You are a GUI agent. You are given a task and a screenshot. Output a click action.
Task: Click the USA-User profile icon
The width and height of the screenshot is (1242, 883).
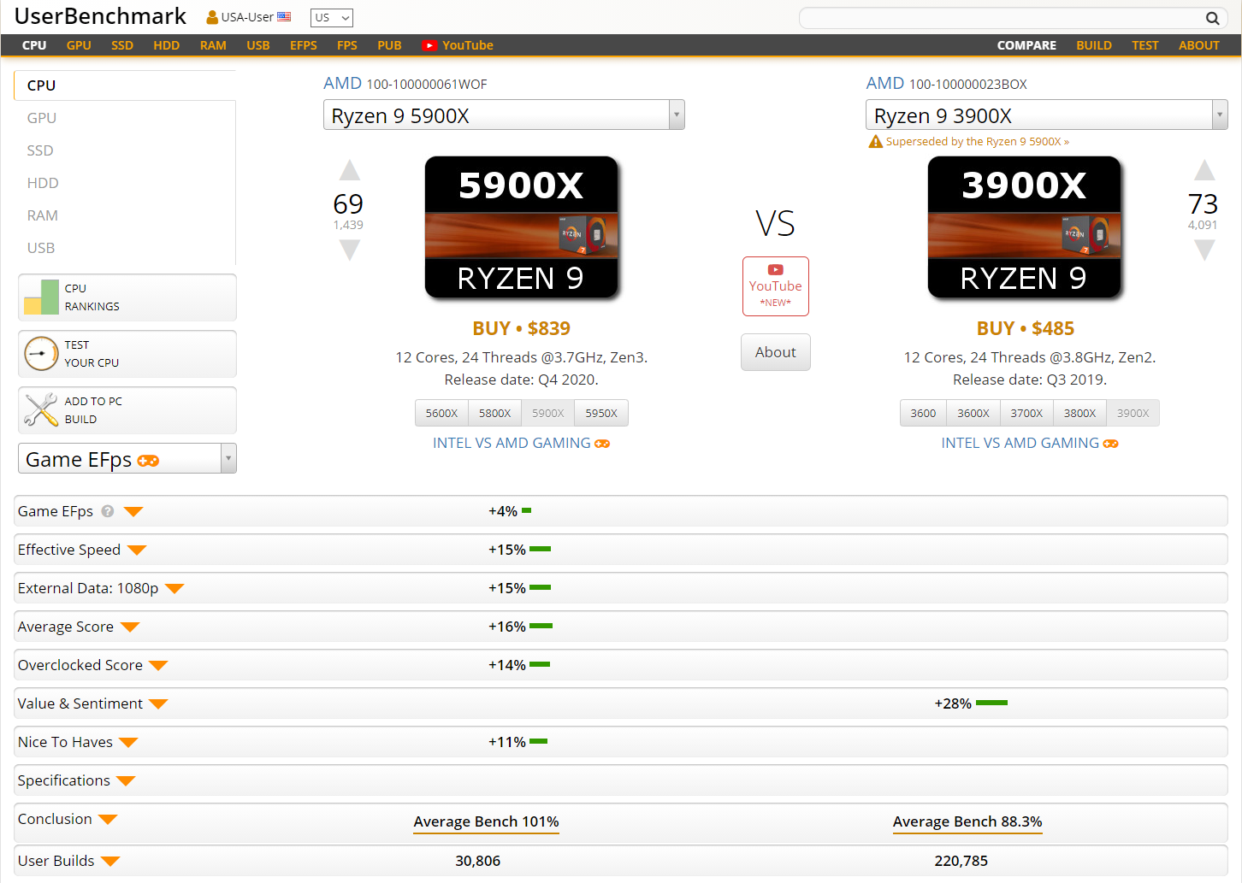tap(212, 17)
